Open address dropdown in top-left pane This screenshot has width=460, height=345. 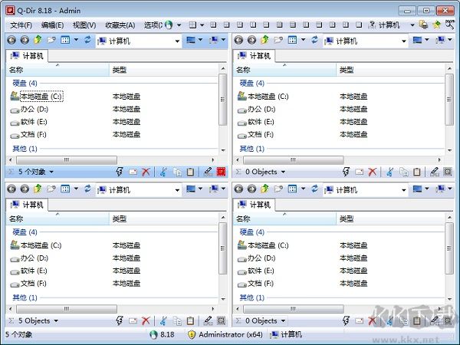[177, 41]
